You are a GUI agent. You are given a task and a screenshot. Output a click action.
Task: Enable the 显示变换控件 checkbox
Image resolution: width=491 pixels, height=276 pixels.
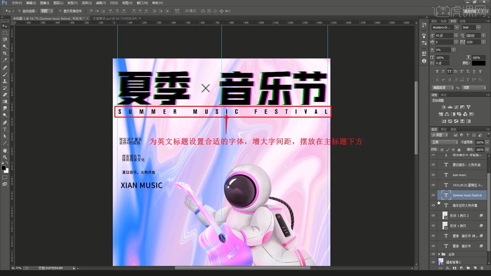click(x=60, y=11)
